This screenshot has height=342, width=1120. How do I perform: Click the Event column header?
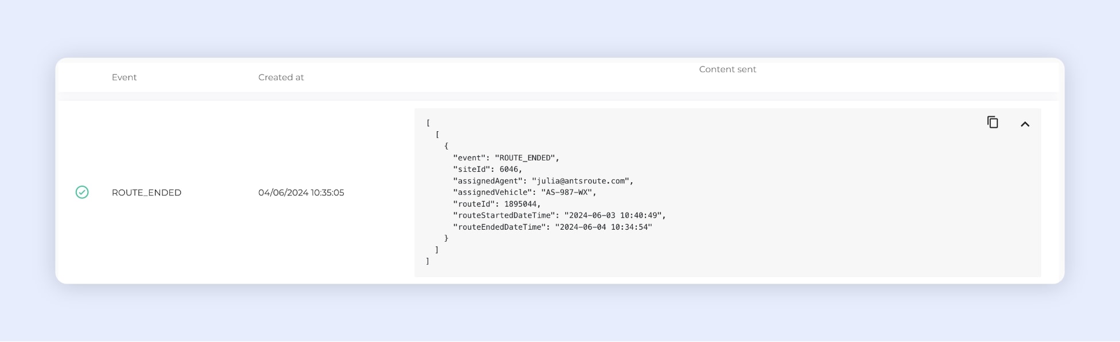124,77
